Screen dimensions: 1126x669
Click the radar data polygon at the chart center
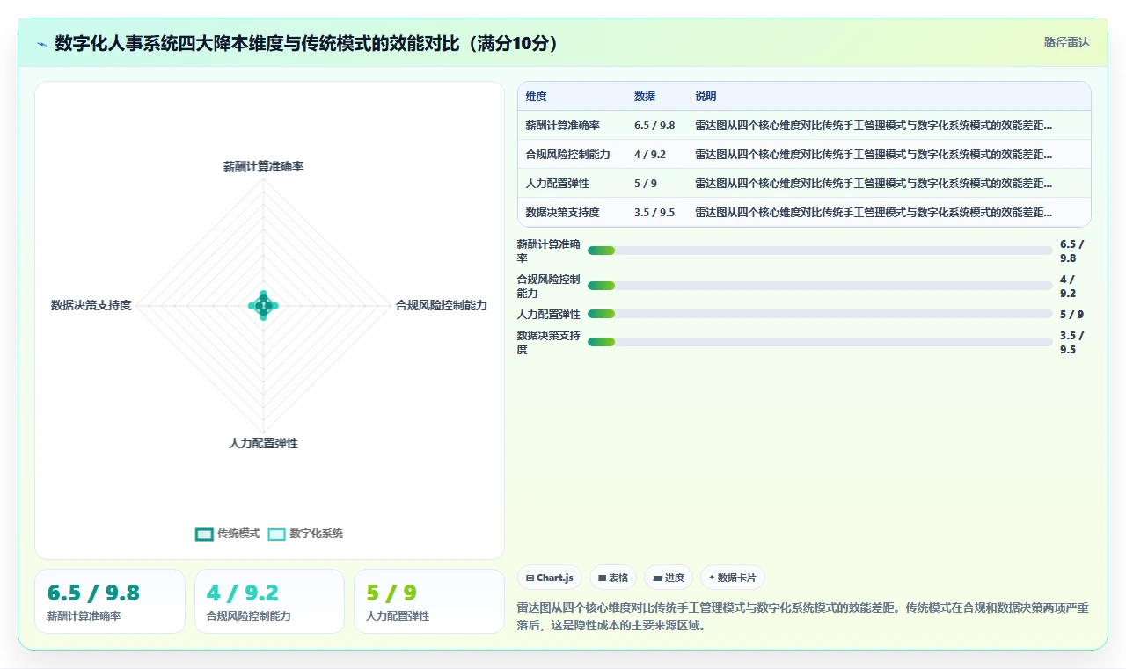click(x=263, y=305)
